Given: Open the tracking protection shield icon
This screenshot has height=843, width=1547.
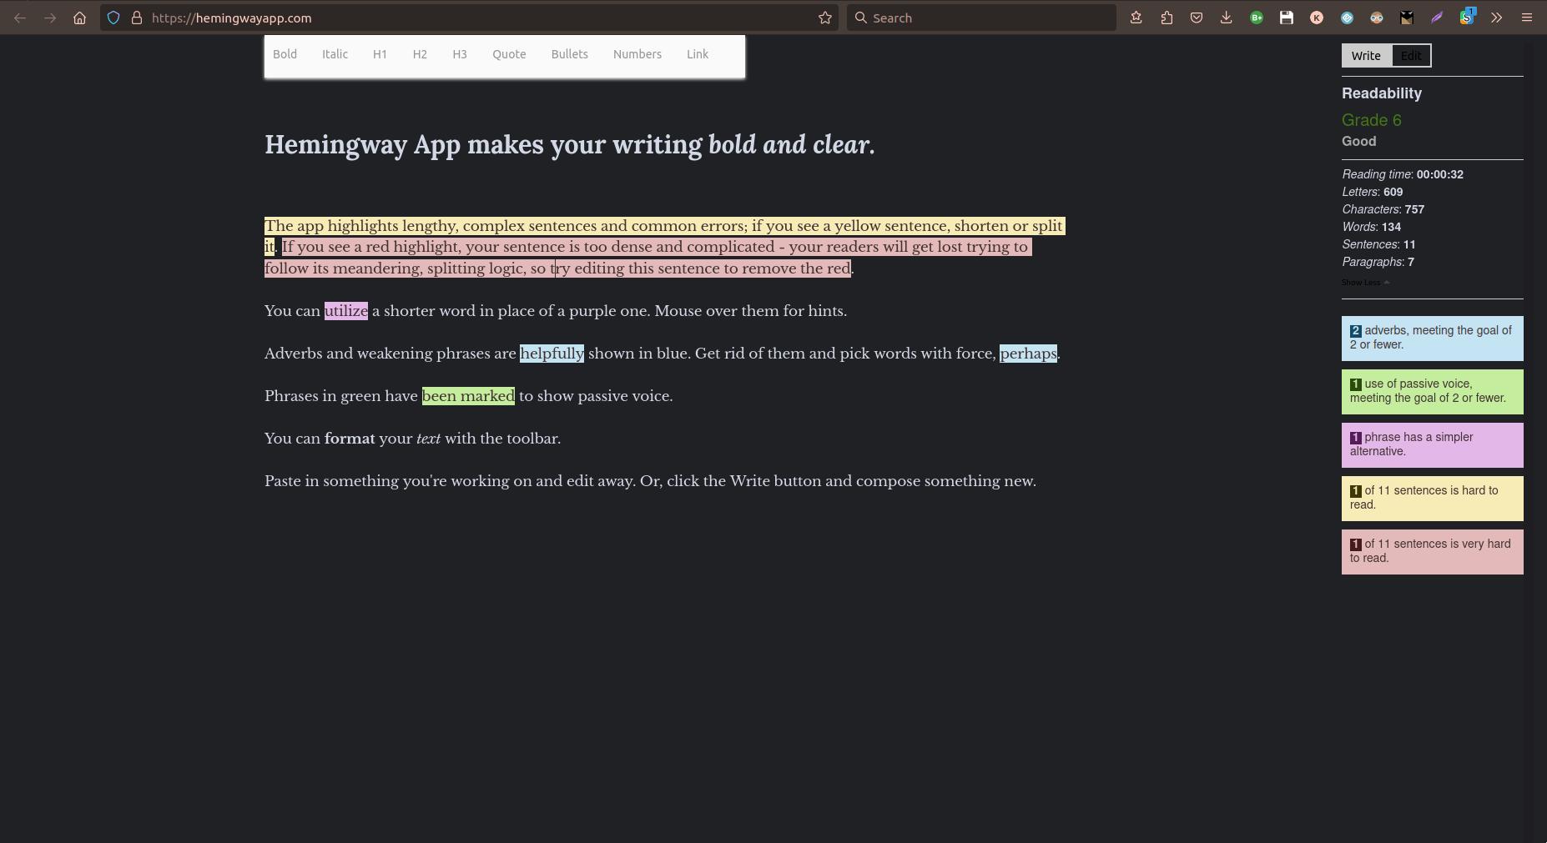Looking at the screenshot, I should [113, 18].
